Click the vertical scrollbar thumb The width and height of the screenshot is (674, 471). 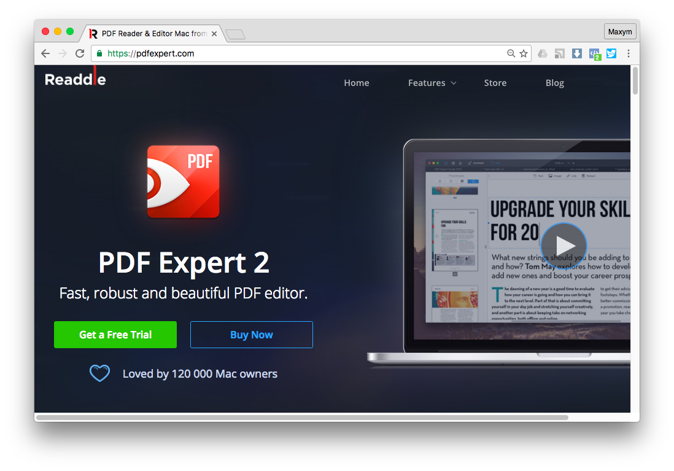tap(635, 80)
